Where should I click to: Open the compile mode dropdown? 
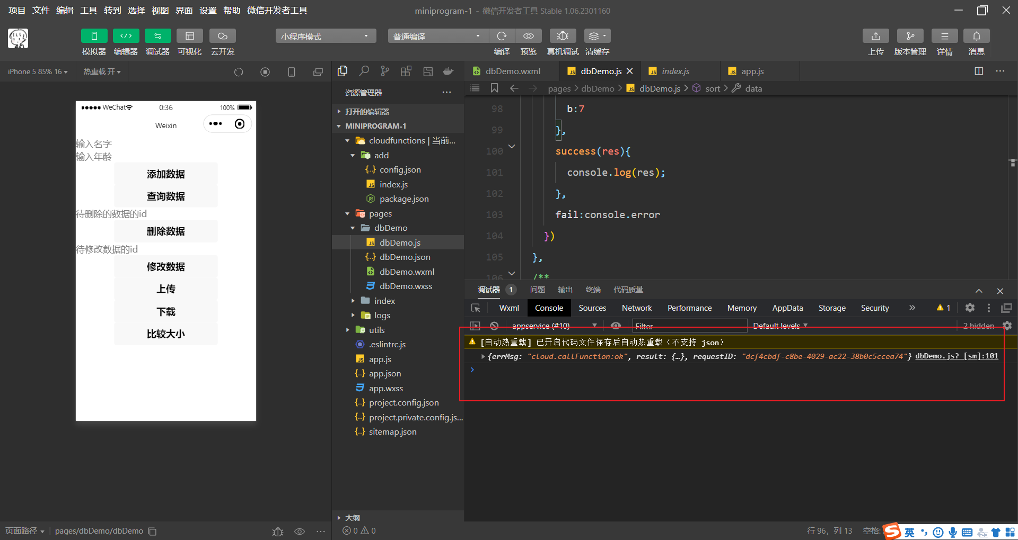(437, 36)
